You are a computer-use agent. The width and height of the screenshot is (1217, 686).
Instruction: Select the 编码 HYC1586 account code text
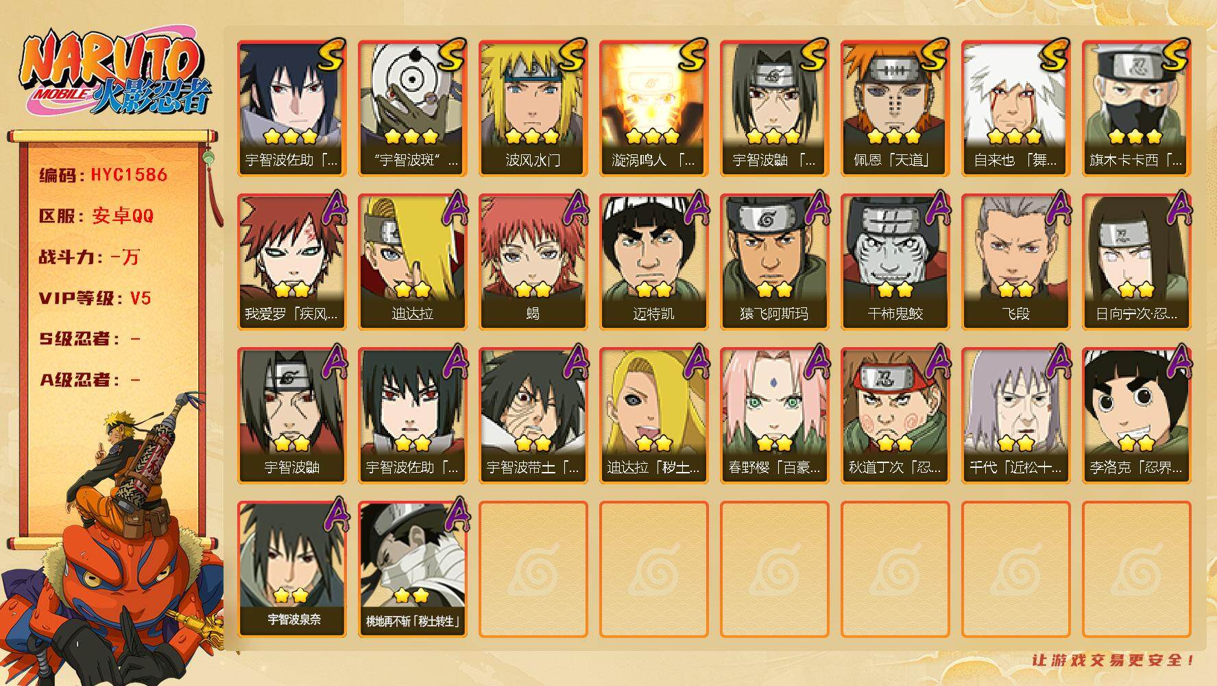point(103,175)
